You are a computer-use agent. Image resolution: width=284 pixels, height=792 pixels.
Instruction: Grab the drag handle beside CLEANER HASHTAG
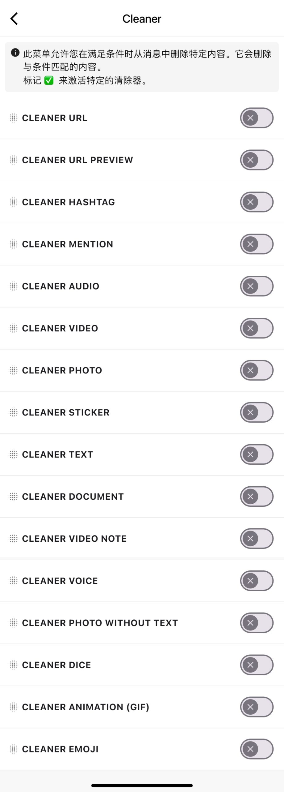(x=13, y=202)
